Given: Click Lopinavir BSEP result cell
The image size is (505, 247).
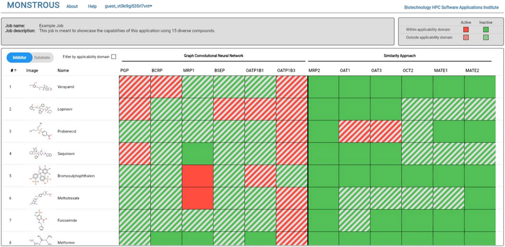Looking at the screenshot, I should click(x=229, y=109).
